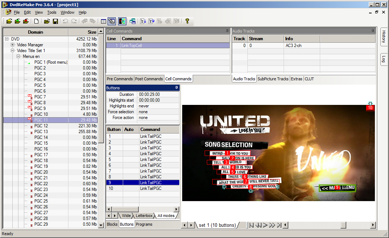The height and width of the screenshot is (238, 389).
Task: Switch to the SubPicture Tracks tab
Action: 273,79
